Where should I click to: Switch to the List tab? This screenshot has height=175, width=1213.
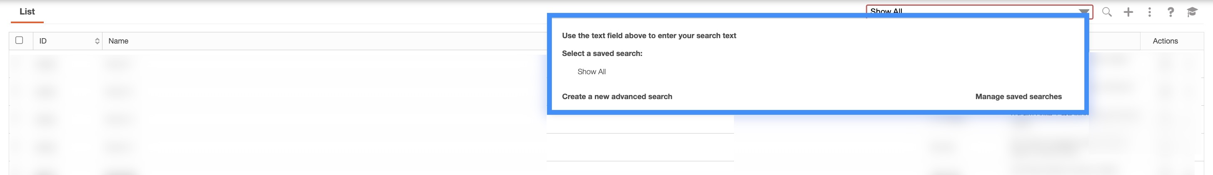tap(27, 12)
